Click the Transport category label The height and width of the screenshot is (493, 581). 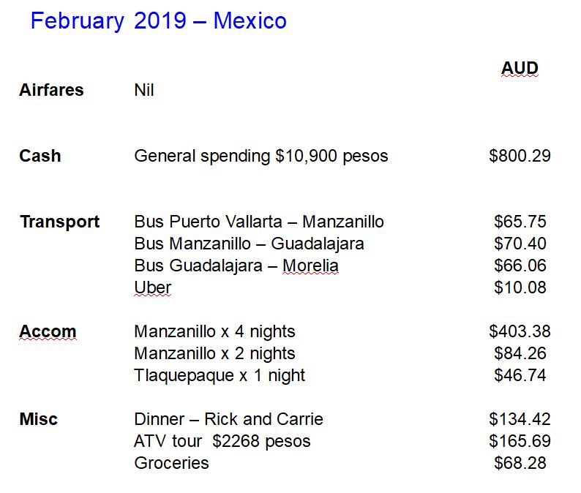tap(59, 222)
